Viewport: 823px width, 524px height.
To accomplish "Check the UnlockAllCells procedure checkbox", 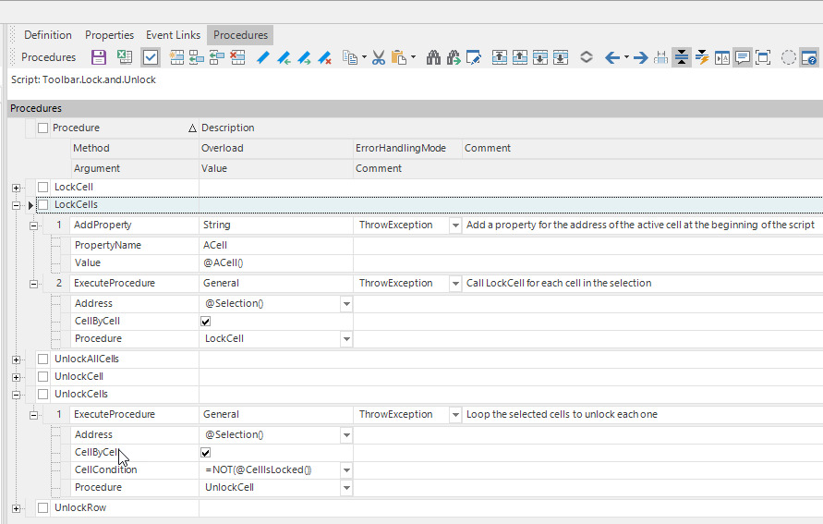I will point(43,359).
